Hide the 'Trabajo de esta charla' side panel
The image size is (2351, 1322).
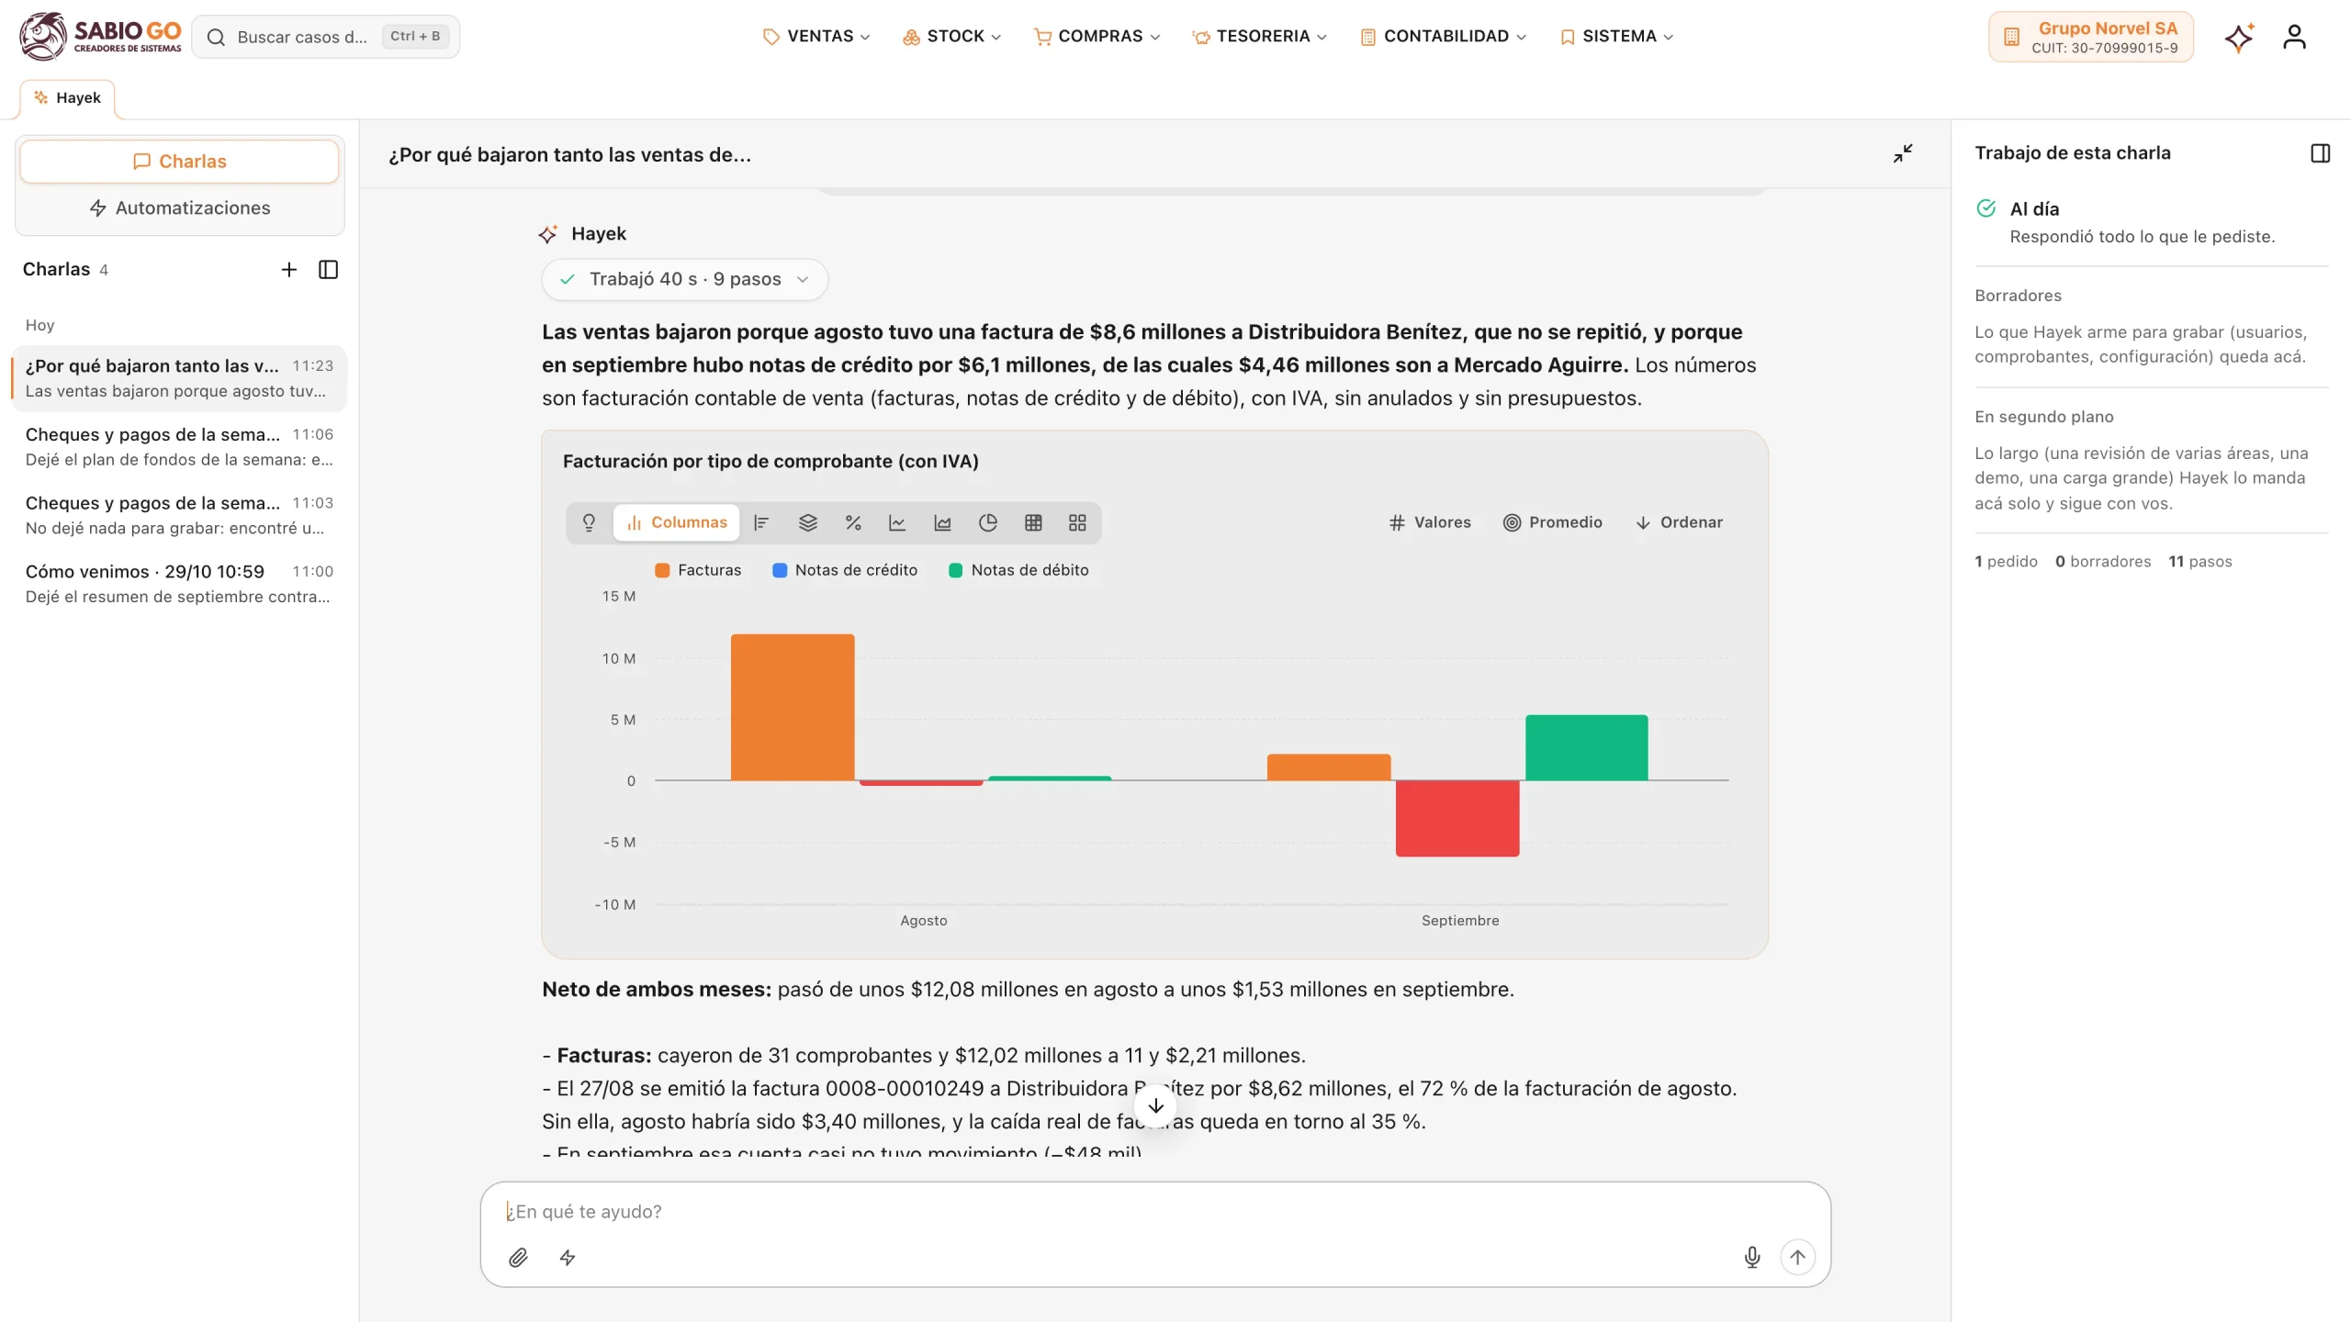pyautogui.click(x=2320, y=153)
